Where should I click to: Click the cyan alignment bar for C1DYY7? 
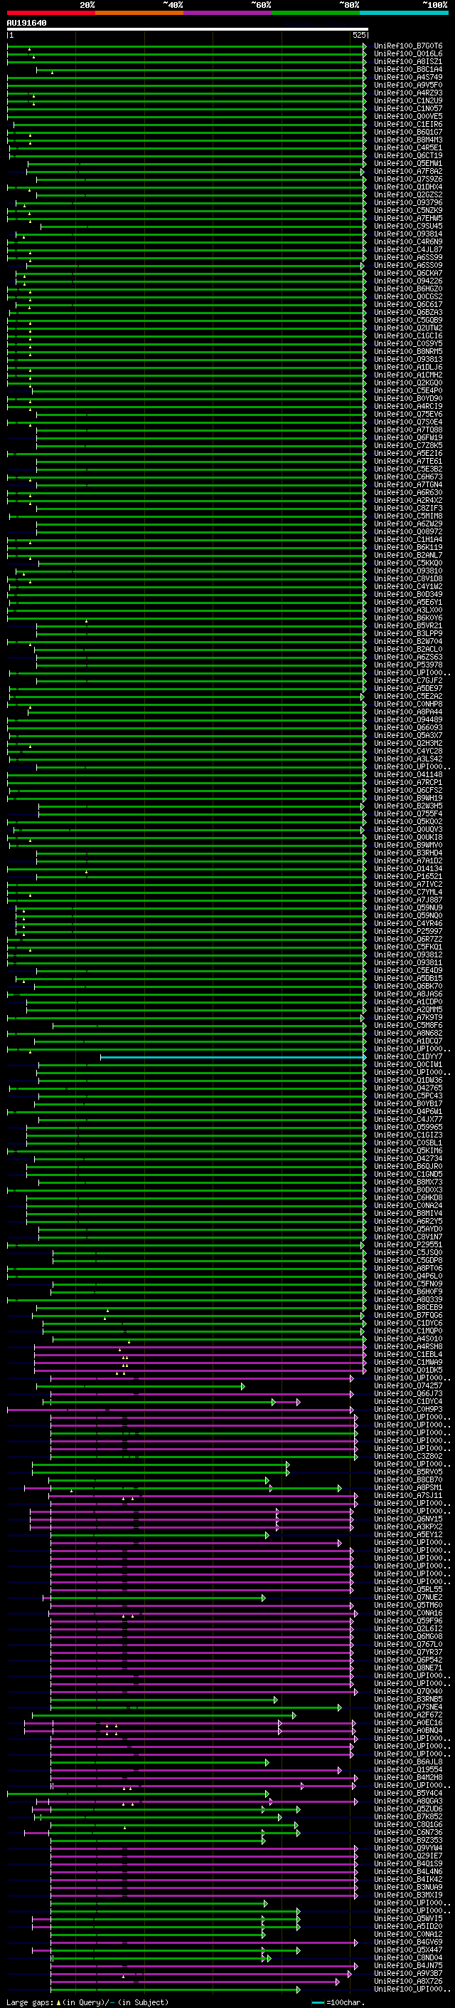[x=232, y=1057]
